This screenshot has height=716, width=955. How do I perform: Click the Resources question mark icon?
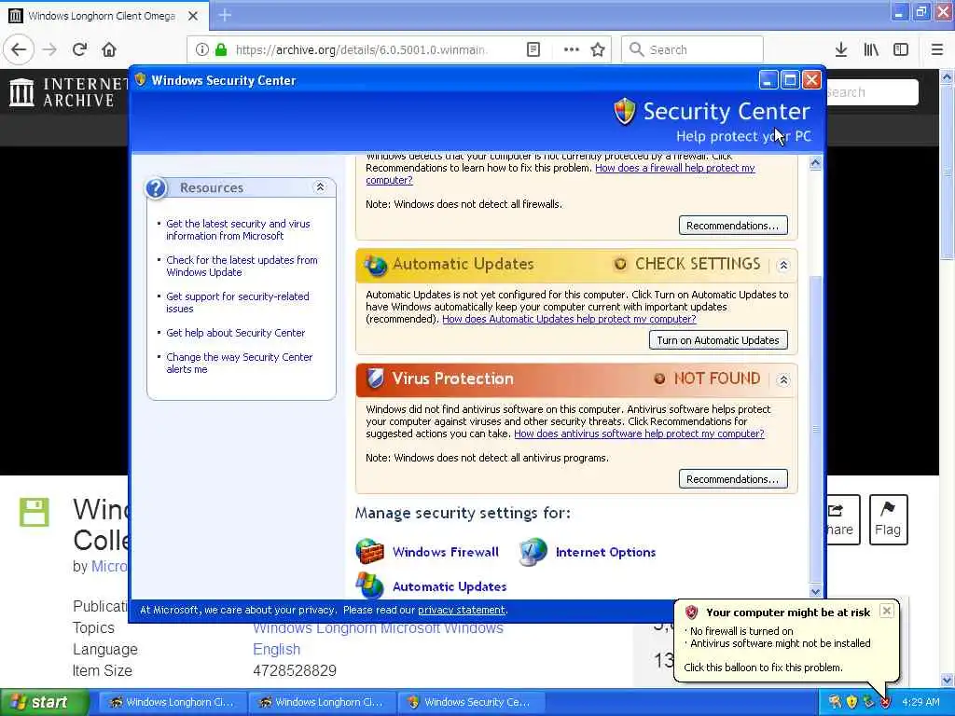coord(156,188)
